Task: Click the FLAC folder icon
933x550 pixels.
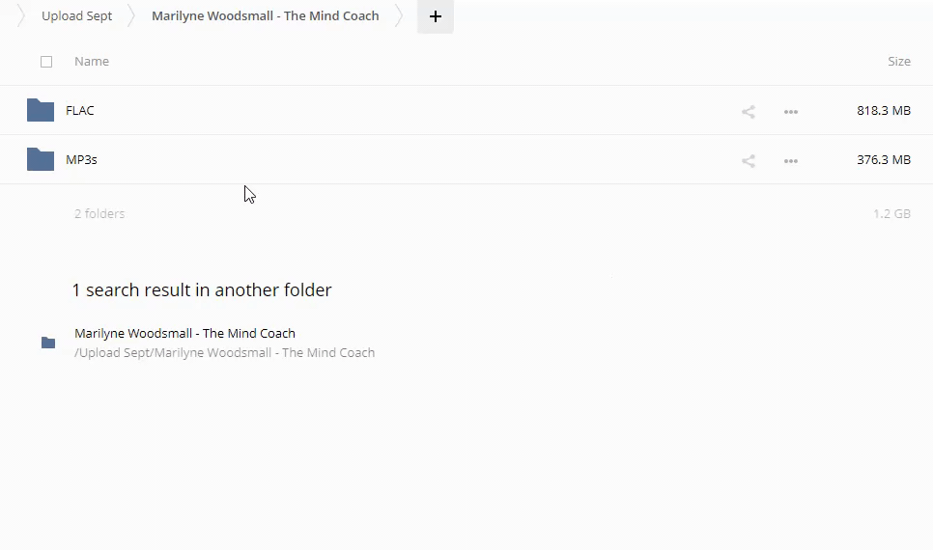Action: click(x=41, y=110)
